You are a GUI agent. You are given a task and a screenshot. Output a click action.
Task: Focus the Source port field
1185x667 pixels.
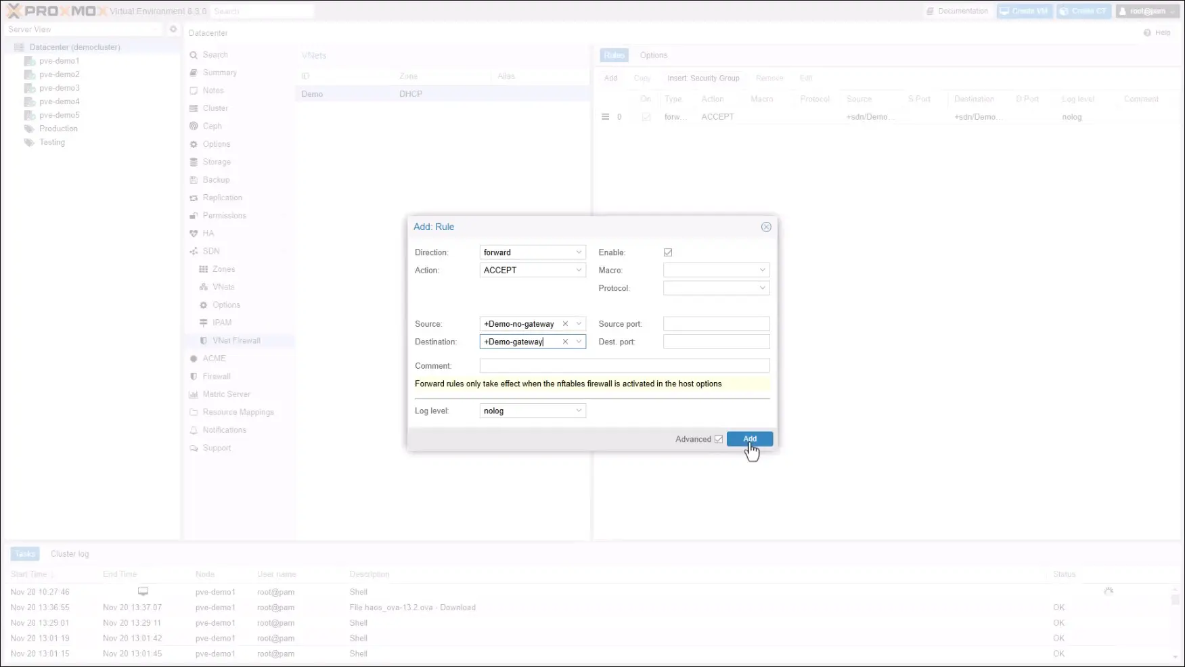coord(716,324)
